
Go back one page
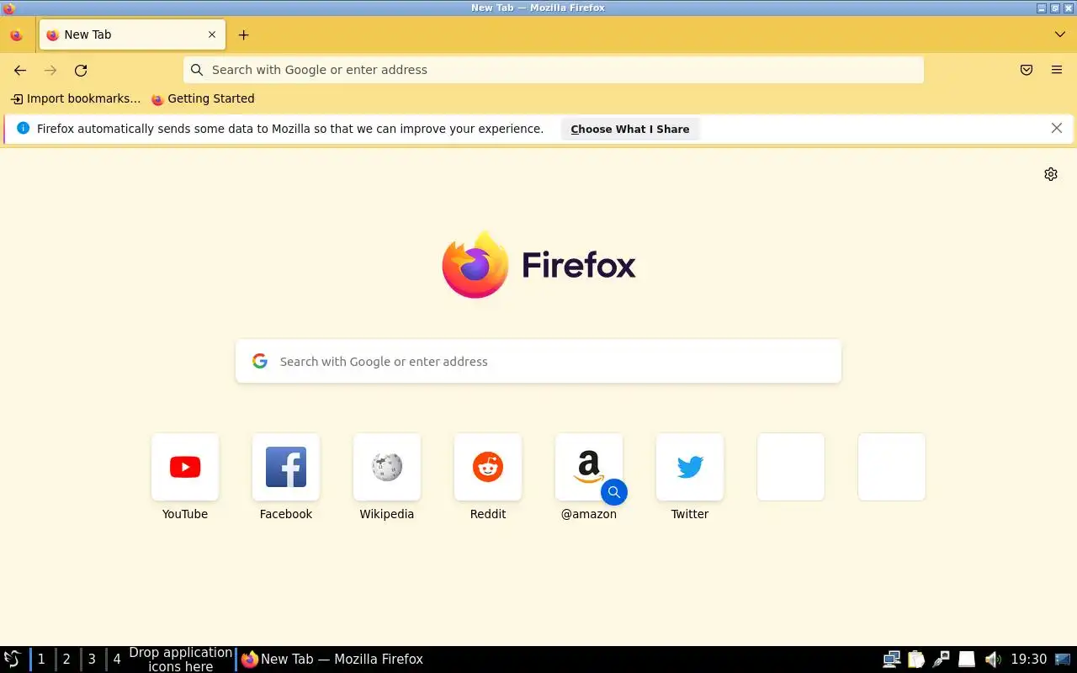(x=20, y=71)
